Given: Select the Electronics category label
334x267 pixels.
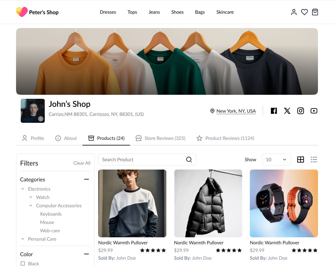Looking at the screenshot, I should click(39, 189).
